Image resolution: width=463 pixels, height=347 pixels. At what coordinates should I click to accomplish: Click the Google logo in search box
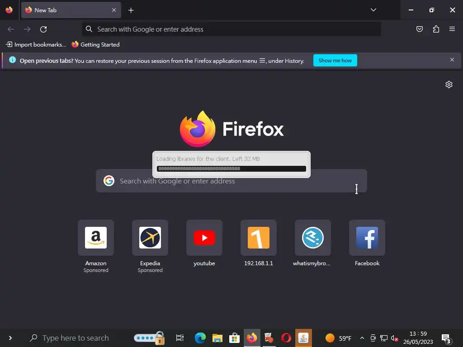point(109,181)
